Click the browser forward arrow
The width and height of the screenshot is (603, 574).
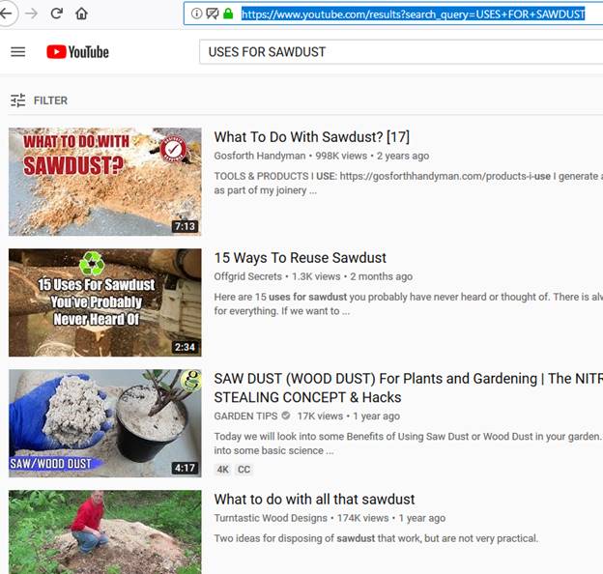[x=30, y=14]
